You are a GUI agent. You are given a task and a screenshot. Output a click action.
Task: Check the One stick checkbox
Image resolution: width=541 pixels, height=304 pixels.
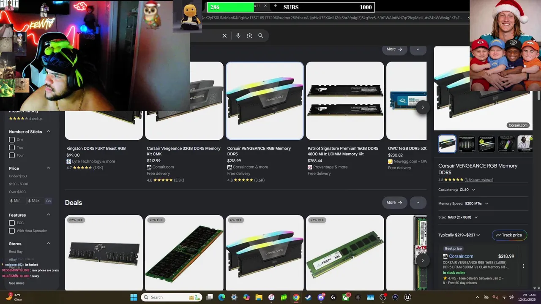12,140
